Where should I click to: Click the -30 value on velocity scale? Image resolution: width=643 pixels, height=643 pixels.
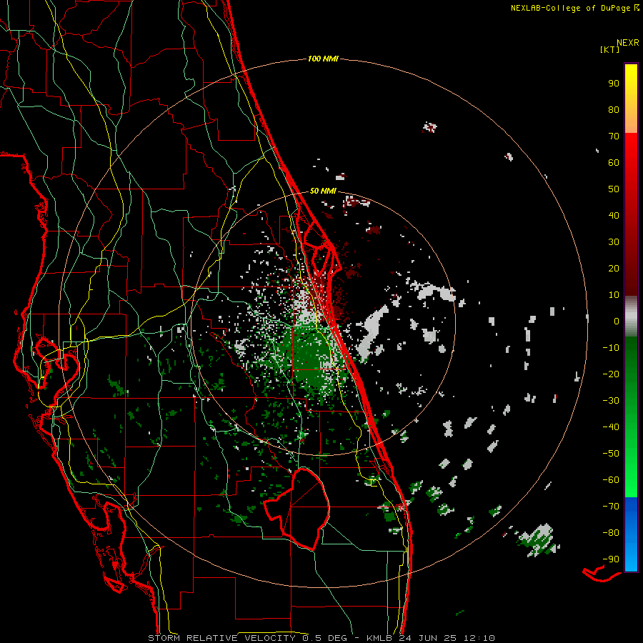click(x=611, y=401)
